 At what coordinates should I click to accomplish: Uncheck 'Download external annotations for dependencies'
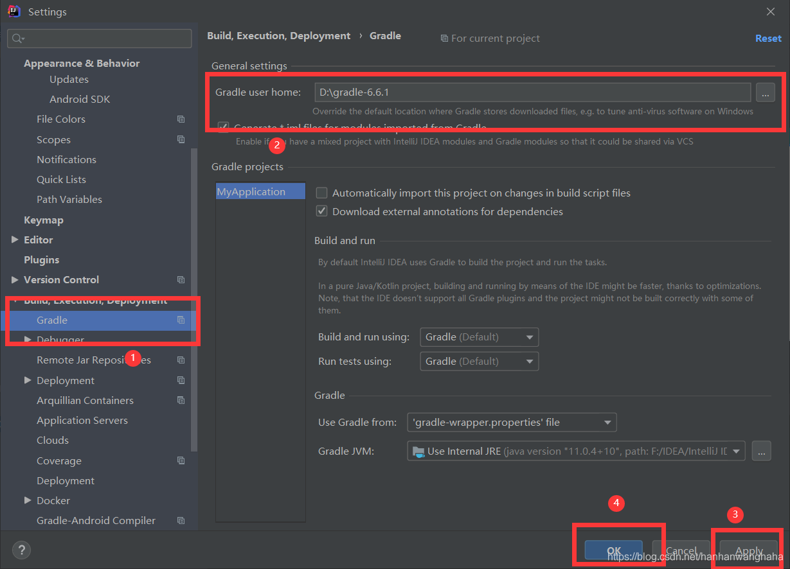[x=321, y=211]
